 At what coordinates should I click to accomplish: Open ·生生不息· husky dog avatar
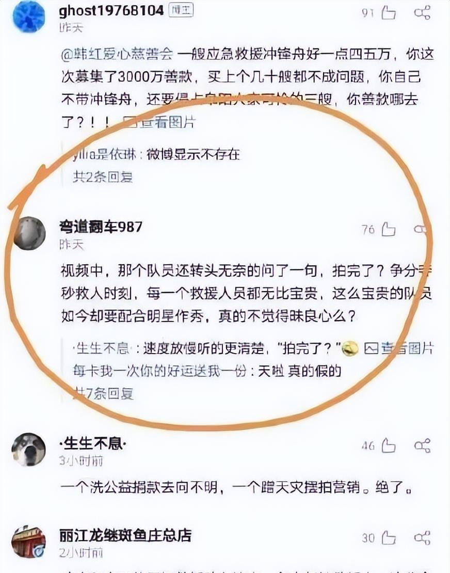pyautogui.click(x=29, y=450)
